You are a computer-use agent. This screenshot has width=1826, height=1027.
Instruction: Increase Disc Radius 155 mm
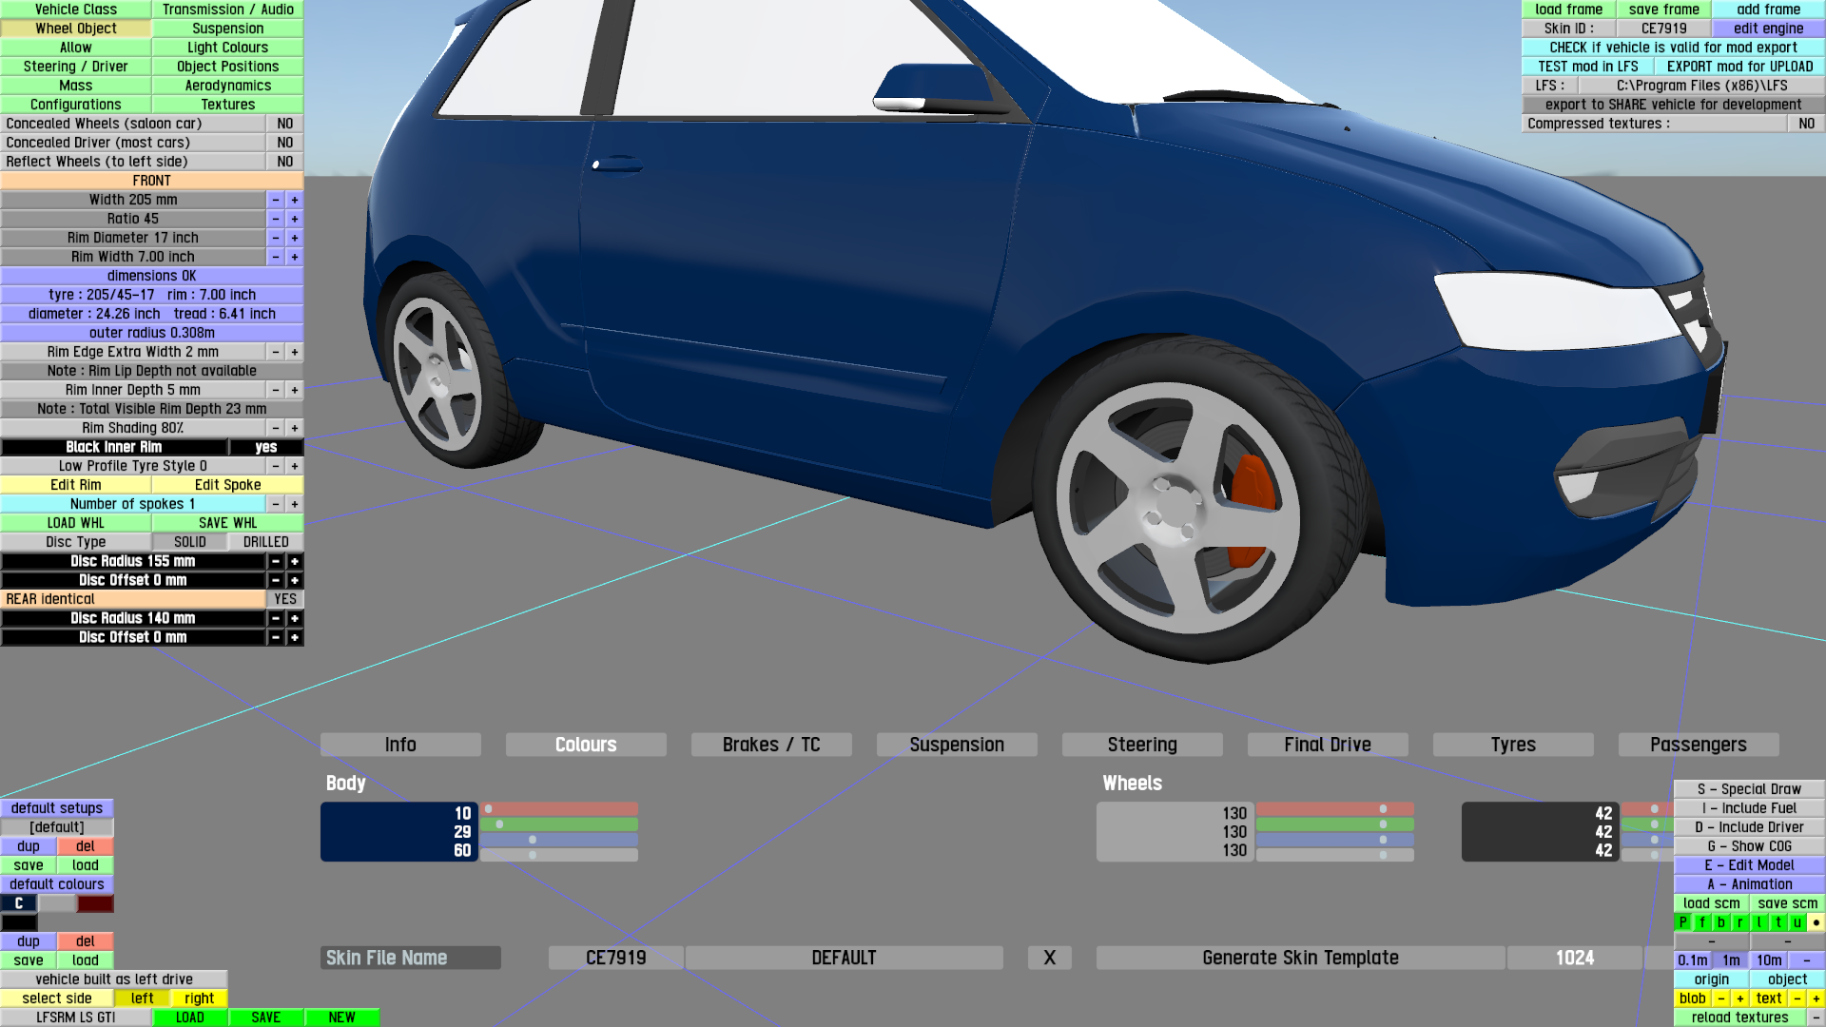(x=295, y=561)
